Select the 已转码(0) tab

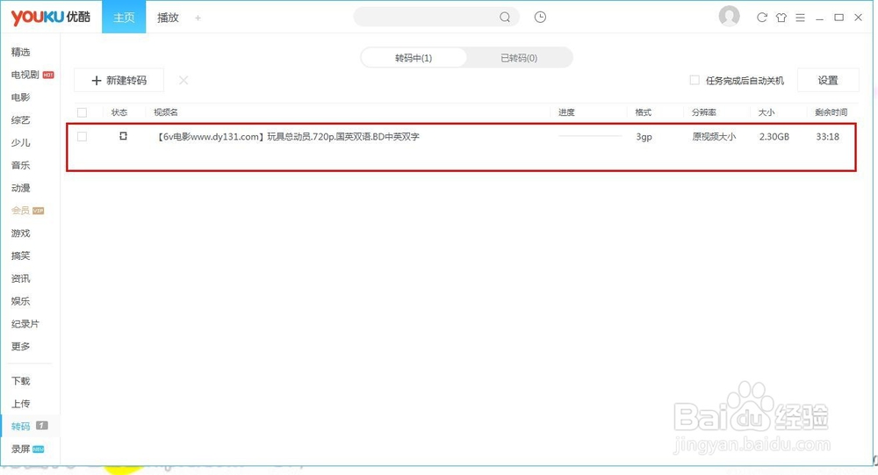click(x=519, y=58)
